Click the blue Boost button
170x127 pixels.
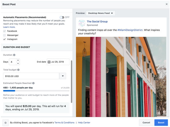[161, 123]
